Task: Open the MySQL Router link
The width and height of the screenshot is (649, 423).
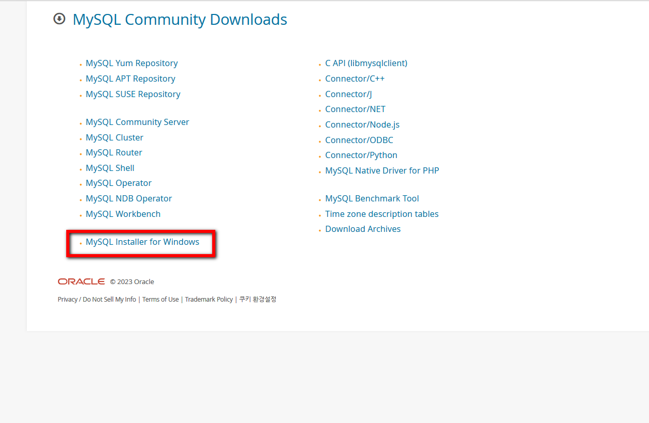Action: (114, 153)
